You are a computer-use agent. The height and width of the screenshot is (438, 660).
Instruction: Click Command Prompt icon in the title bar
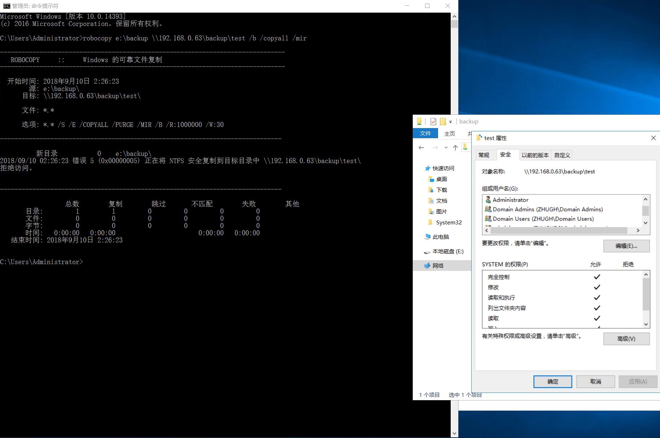point(6,6)
